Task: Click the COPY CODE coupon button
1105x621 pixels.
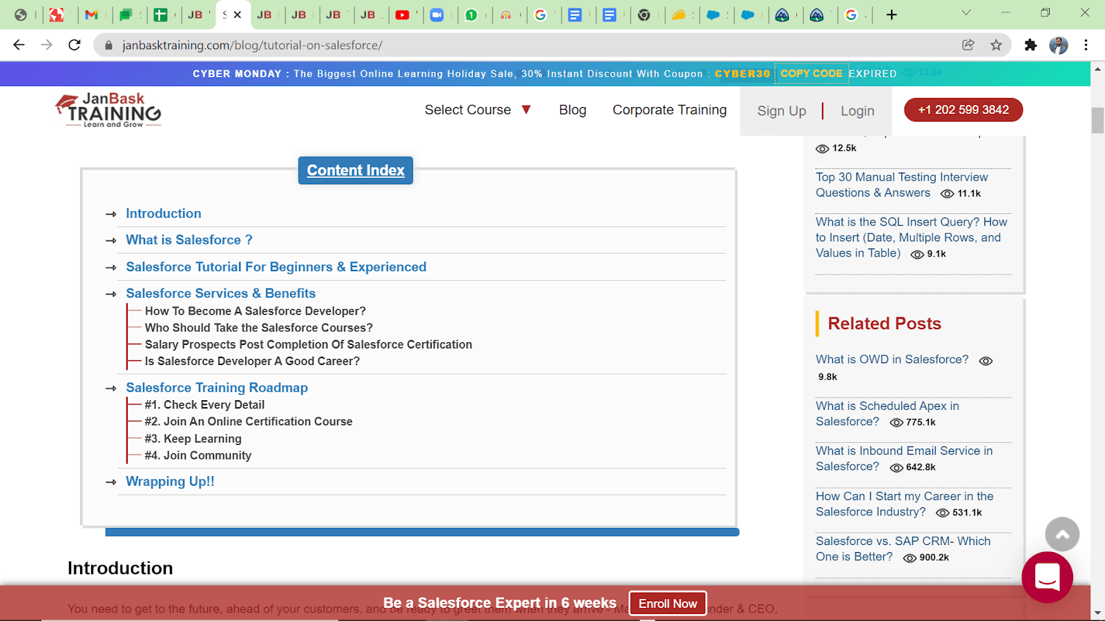Action: [x=811, y=73]
